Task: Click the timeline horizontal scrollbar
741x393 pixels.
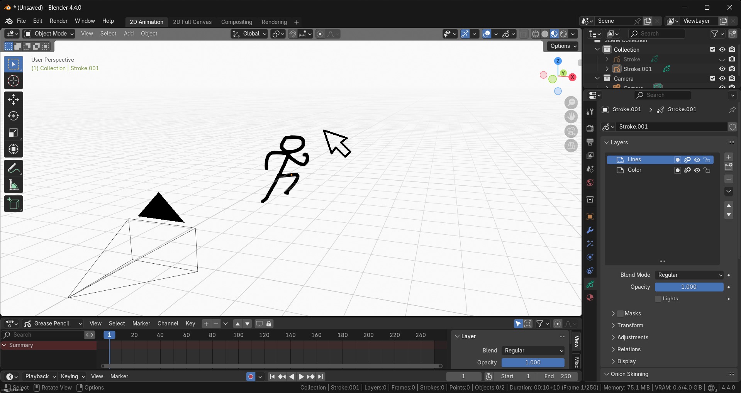Action: tap(271, 366)
